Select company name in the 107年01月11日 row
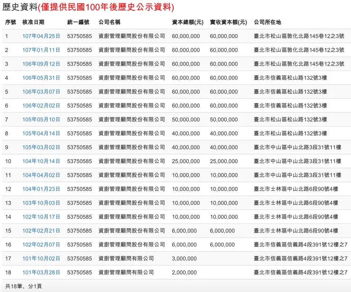Viewport: 351px width, 292px height. [x=132, y=50]
